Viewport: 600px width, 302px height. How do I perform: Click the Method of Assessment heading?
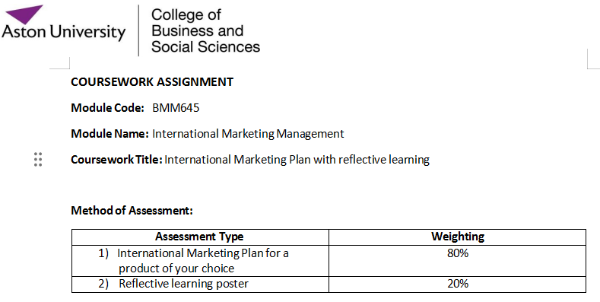click(x=132, y=211)
